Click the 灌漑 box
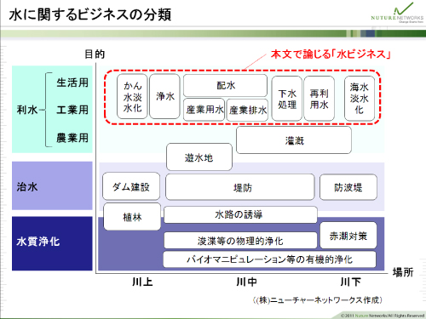426x319 pixels. coord(294,140)
